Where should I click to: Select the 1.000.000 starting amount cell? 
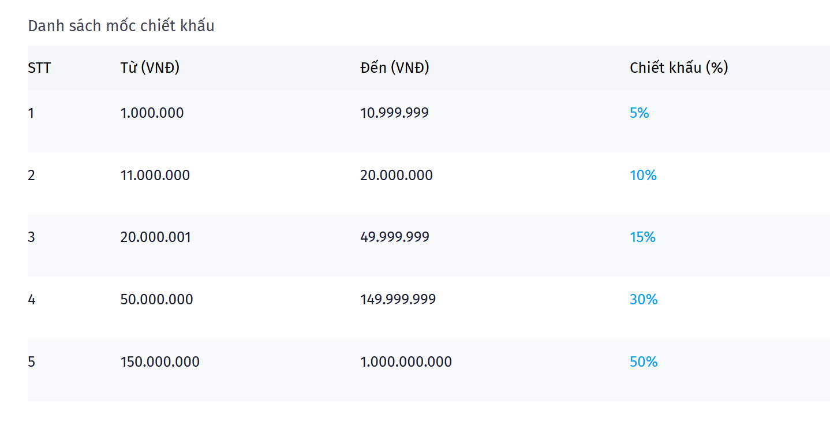(x=152, y=113)
